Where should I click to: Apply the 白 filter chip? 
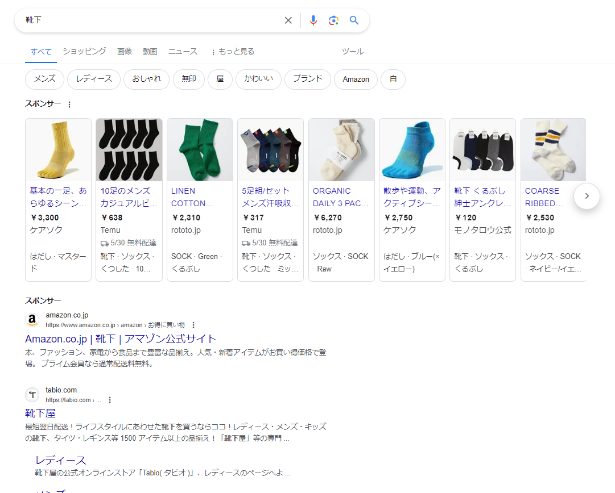393,80
